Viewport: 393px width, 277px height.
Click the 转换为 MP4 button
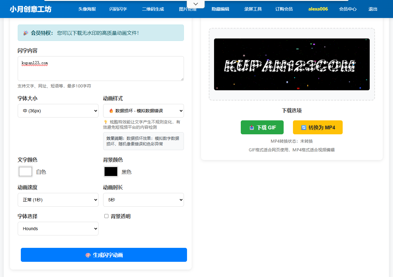(318, 127)
